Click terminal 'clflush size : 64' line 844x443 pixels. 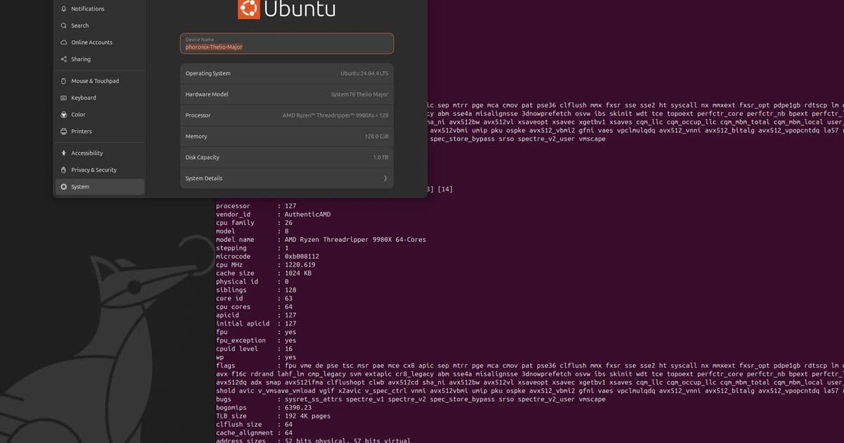(x=254, y=425)
